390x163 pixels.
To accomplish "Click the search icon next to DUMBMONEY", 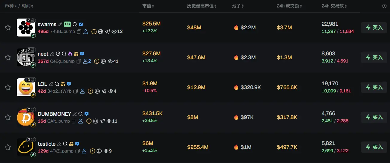I will point(80,114).
